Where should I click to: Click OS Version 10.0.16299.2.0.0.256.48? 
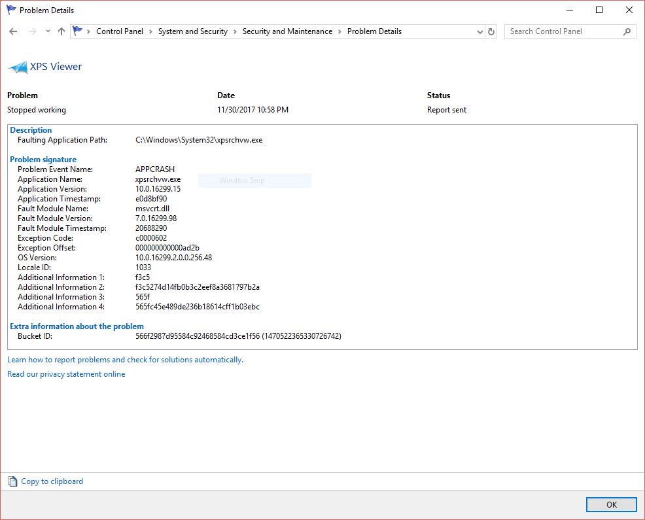[173, 258]
